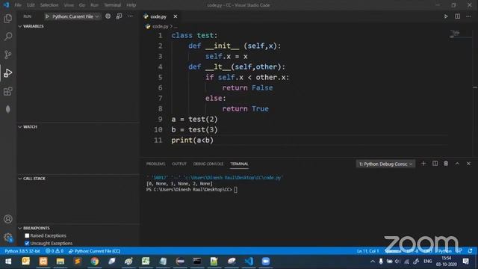Launch Google Chrome from the taskbar

[95, 262]
